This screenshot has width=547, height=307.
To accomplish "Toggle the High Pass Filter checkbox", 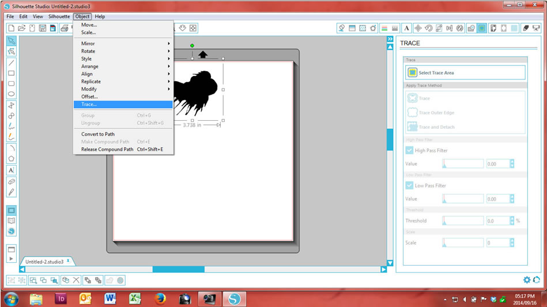I will 409,151.
